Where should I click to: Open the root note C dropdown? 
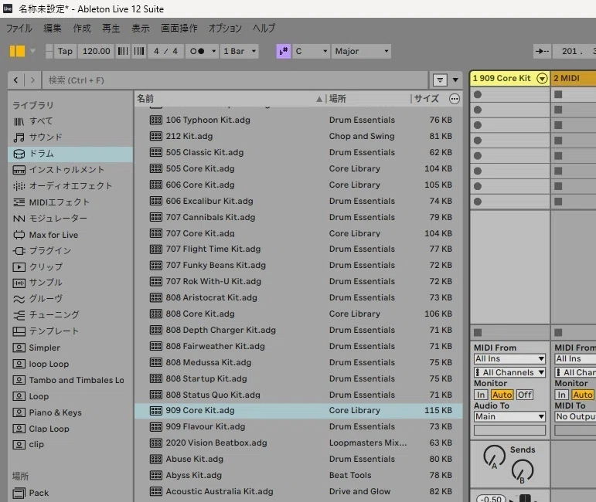pos(311,51)
